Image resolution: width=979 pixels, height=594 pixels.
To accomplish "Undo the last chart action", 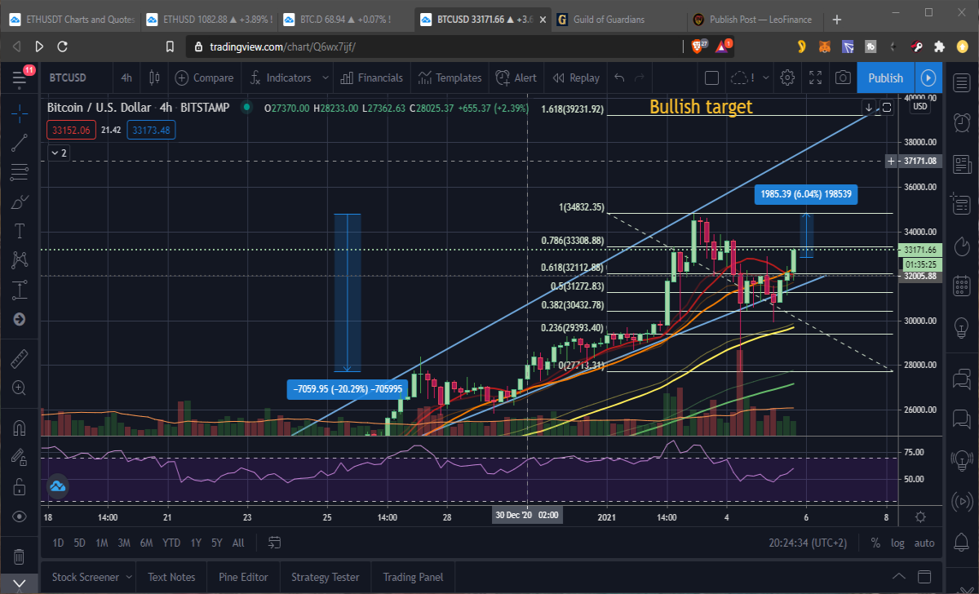I will (x=619, y=78).
